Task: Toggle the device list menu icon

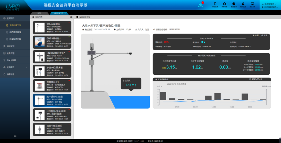Action: [x=71, y=17]
